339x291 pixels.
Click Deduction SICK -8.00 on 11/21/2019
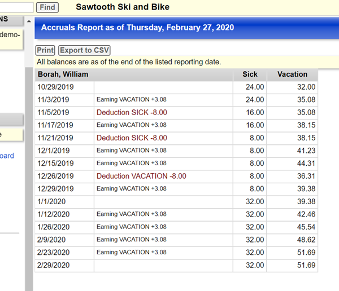(x=132, y=138)
